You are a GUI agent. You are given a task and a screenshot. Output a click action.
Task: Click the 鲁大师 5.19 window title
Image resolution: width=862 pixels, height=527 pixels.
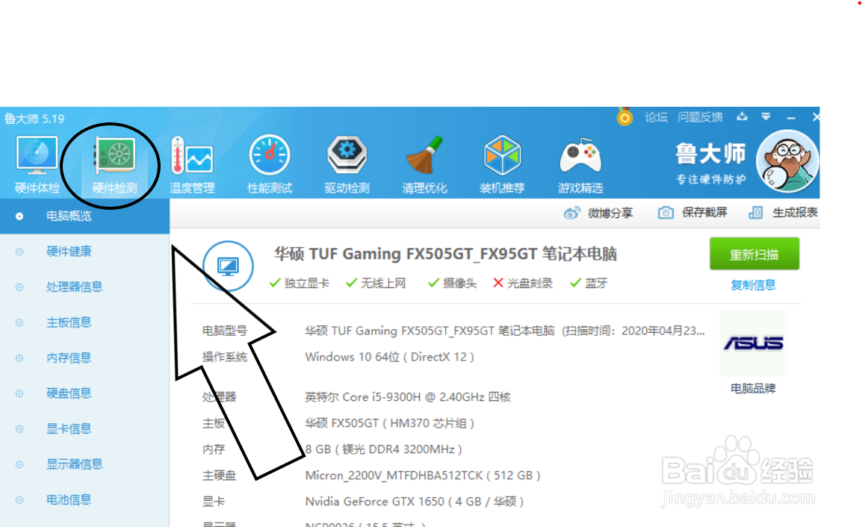34,119
